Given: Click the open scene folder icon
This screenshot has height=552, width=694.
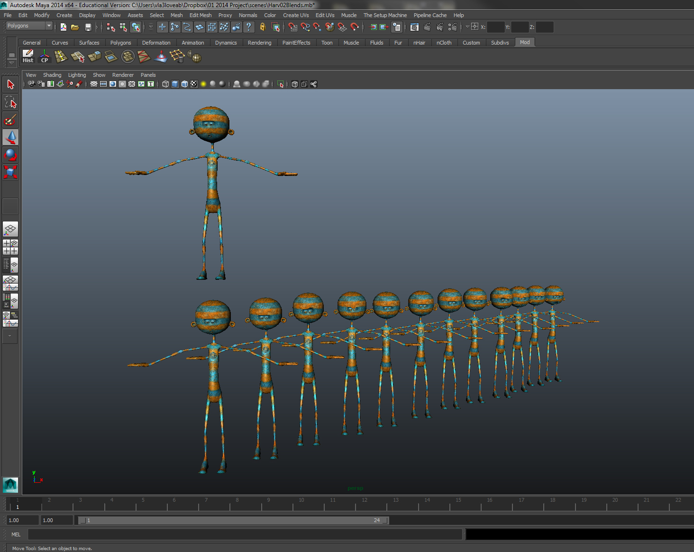Looking at the screenshot, I should [75, 27].
